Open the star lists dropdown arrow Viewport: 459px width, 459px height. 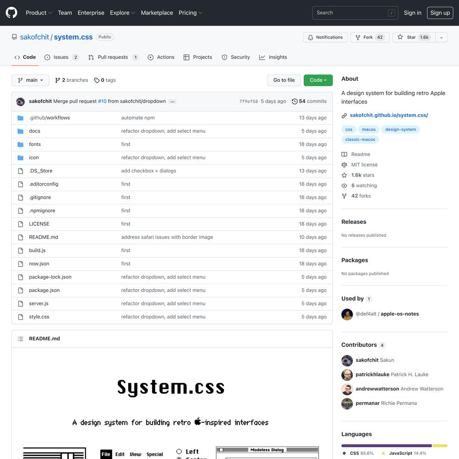441,38
